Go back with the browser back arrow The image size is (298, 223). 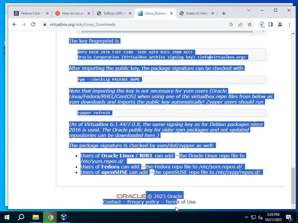click(15, 24)
